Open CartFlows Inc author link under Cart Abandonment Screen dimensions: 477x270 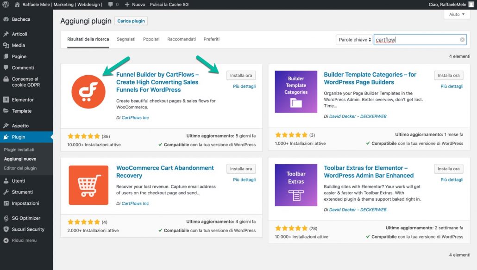[x=135, y=204]
